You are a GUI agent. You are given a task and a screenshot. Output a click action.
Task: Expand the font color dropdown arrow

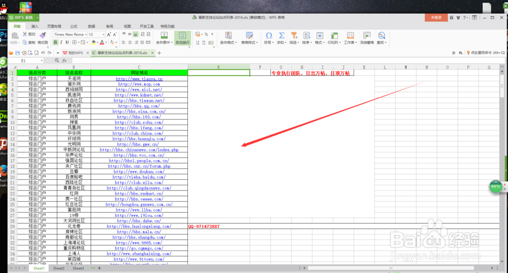tap(106, 43)
